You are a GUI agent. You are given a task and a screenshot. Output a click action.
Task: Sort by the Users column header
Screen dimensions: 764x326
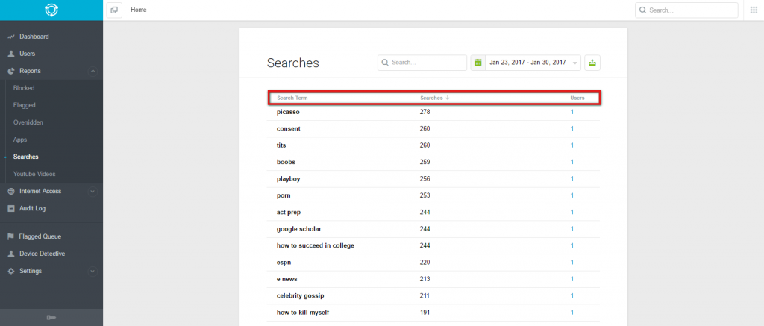coord(577,98)
